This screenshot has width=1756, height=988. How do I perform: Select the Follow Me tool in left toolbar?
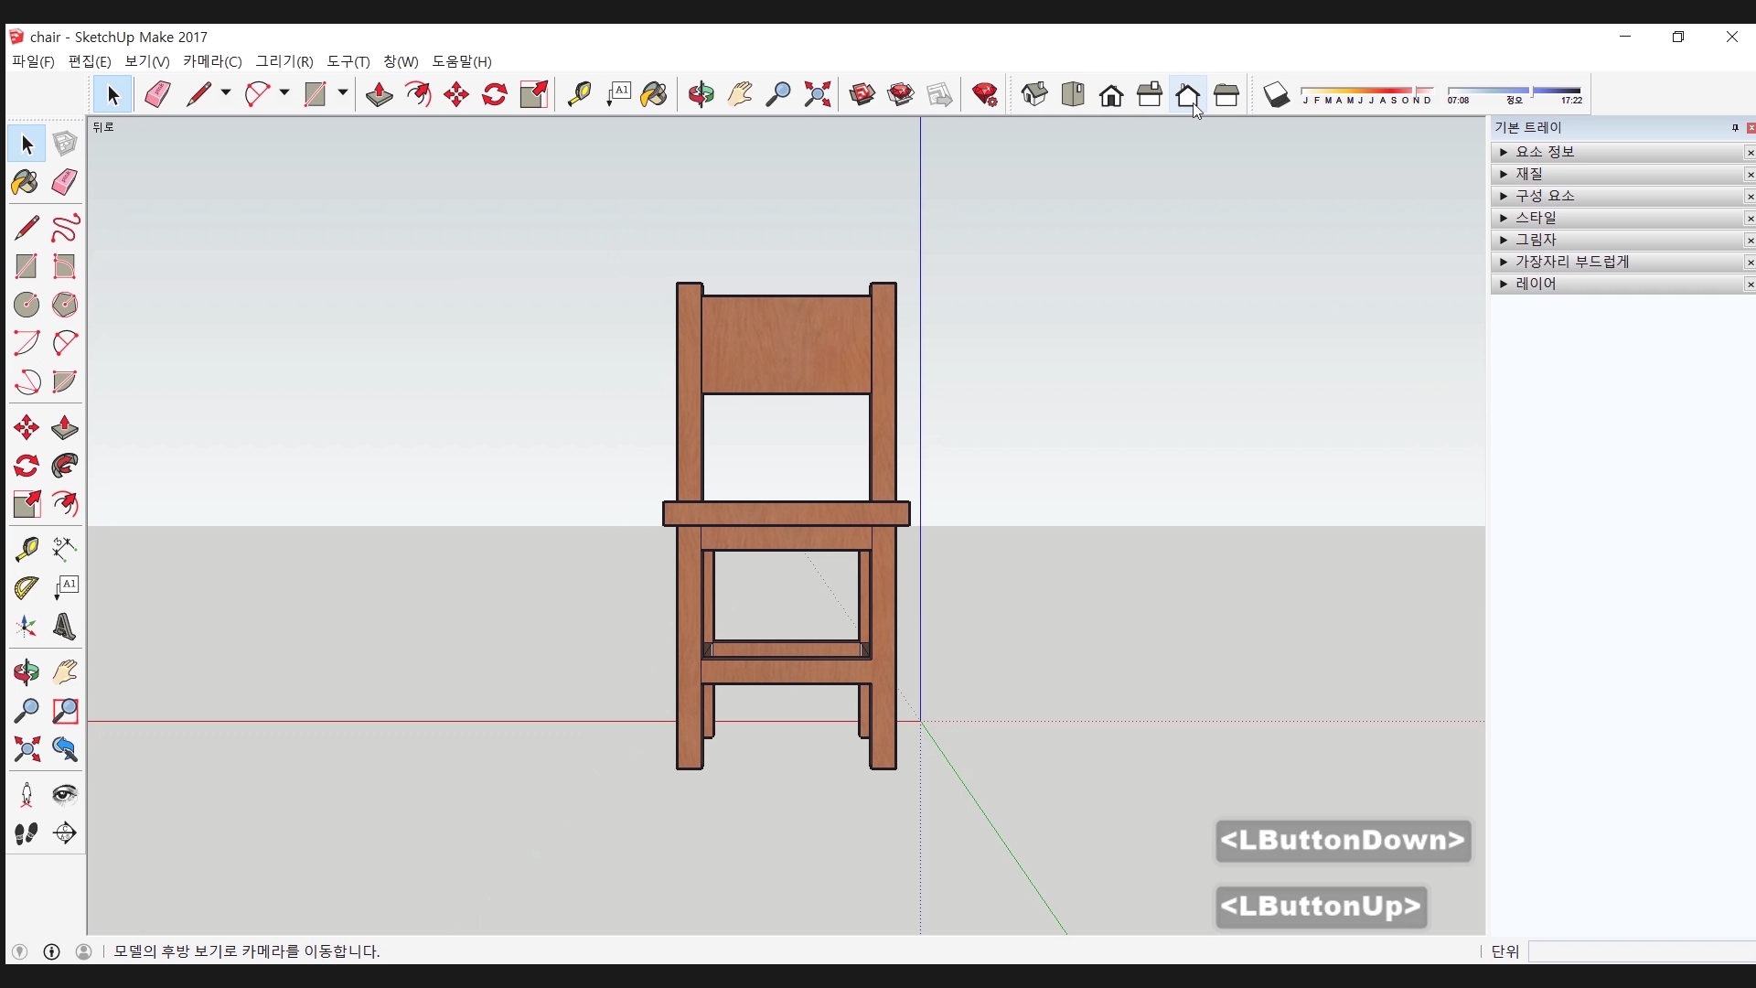click(65, 466)
